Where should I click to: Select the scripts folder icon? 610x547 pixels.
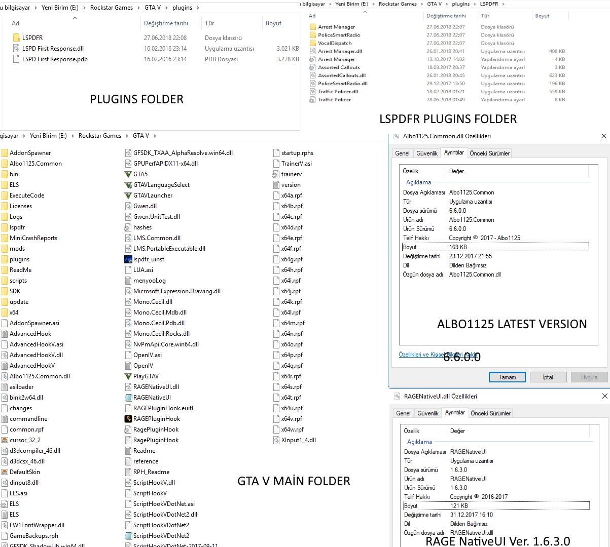pos(5,281)
